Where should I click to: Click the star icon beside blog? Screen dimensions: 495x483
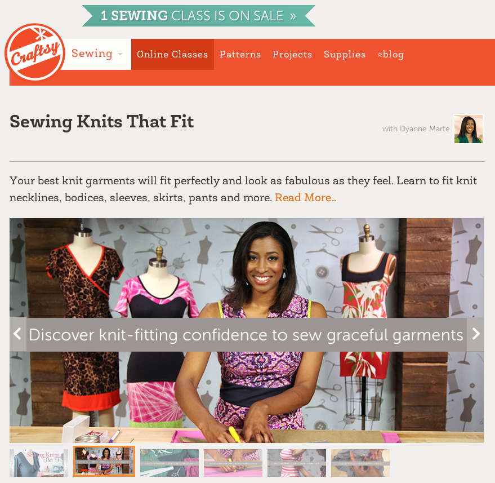[380, 55]
